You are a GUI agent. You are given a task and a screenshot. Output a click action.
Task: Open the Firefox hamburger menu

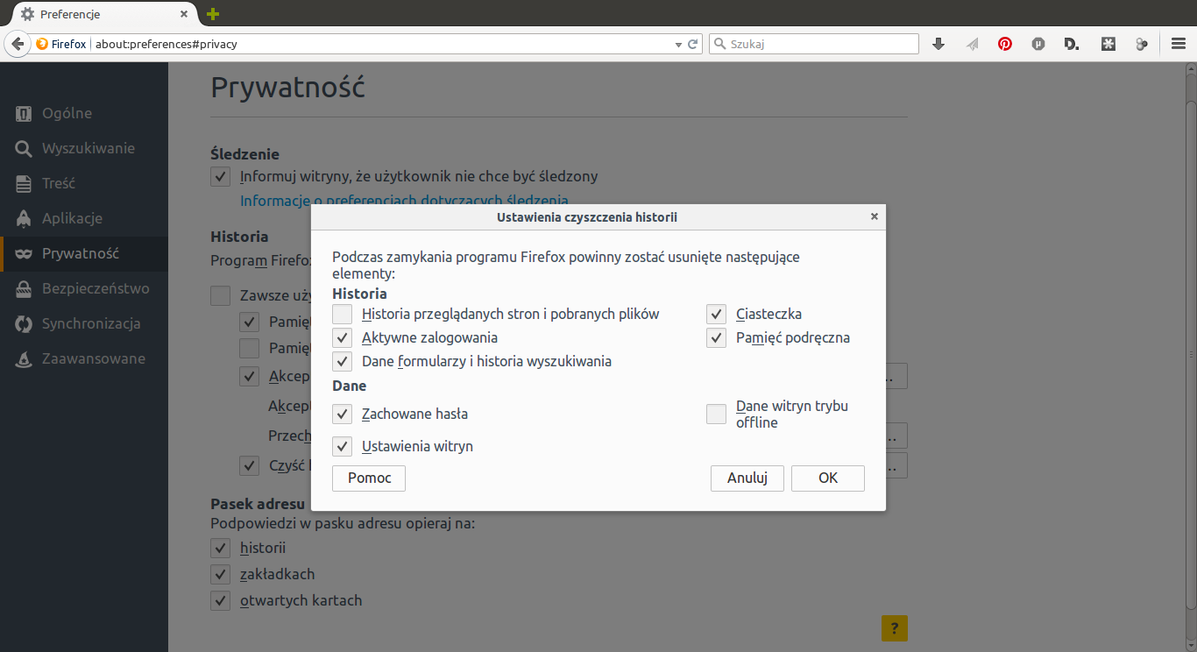1179,44
